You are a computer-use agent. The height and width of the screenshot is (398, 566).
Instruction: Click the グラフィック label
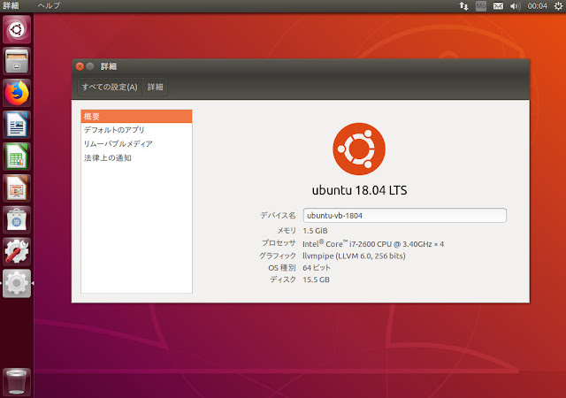[277, 256]
